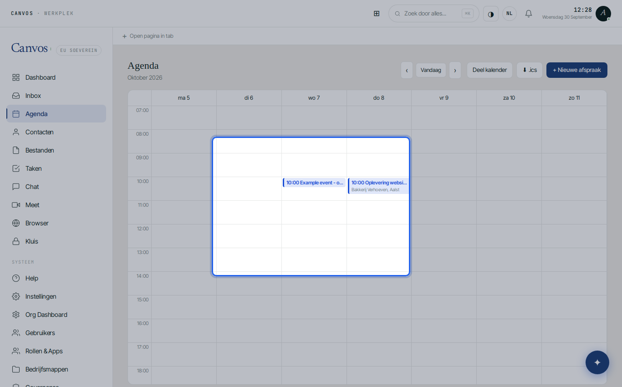This screenshot has height=387, width=622.
Task: Open the Instellingen gear icon
Action: (16, 296)
